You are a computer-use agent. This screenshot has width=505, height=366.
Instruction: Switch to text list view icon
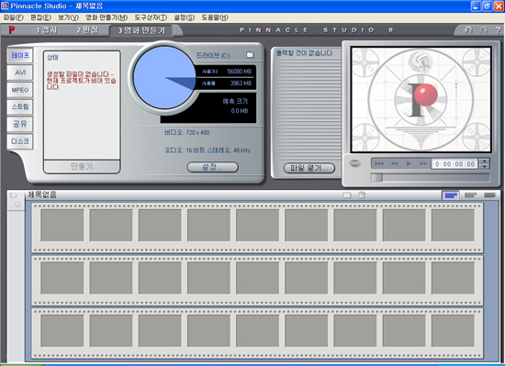coord(490,195)
